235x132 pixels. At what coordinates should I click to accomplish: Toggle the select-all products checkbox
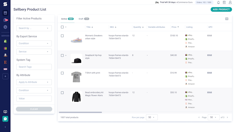click(x=62, y=27)
